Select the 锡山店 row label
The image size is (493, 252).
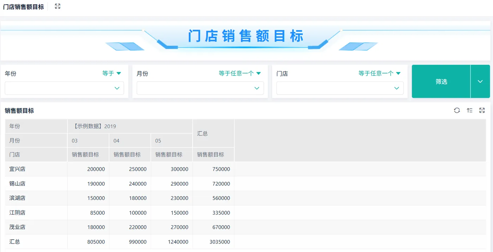(x=17, y=183)
